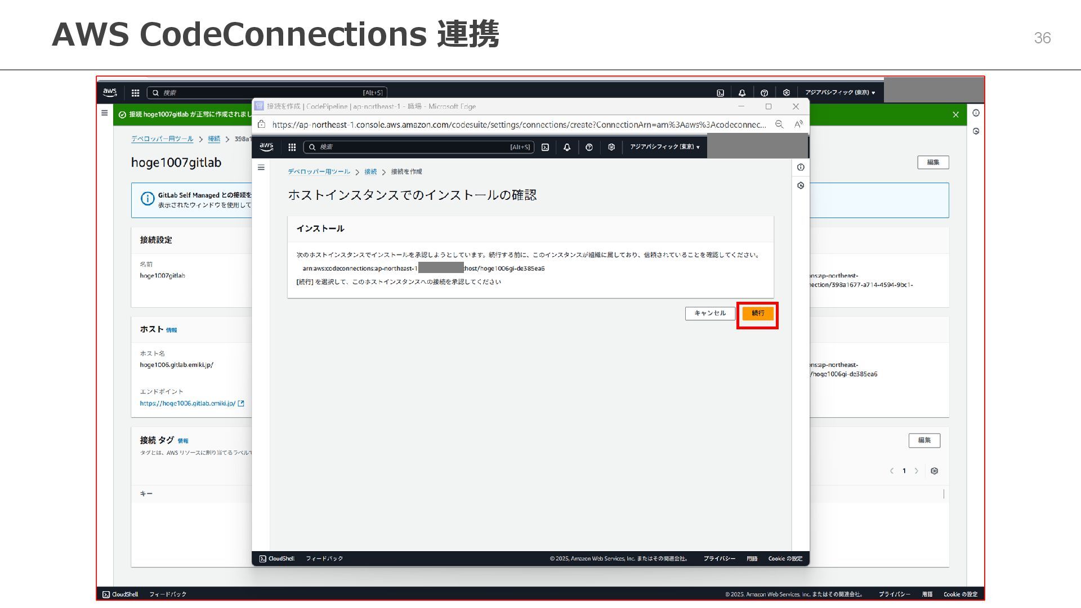Open settings gear in popup top bar

point(611,147)
